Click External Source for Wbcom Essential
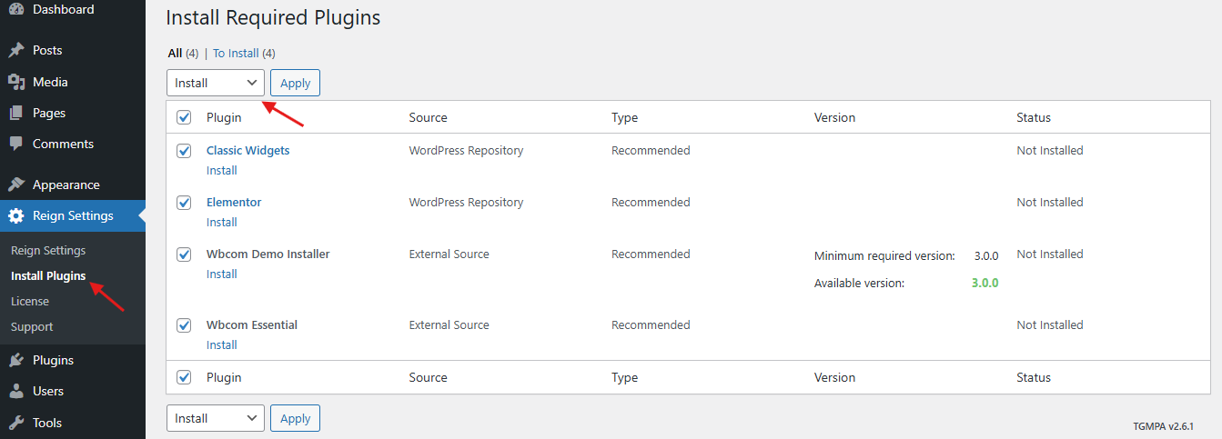Screen dimensions: 1222x439 point(449,324)
